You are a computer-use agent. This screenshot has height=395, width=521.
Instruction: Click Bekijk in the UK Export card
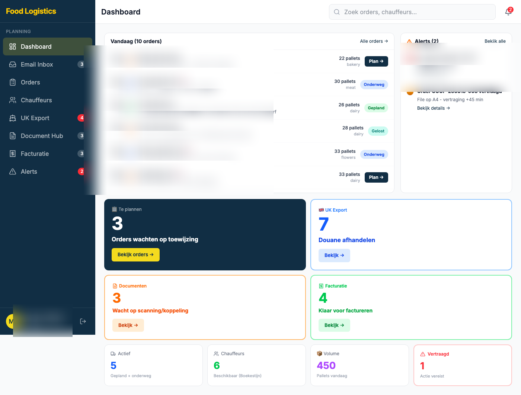click(334, 256)
